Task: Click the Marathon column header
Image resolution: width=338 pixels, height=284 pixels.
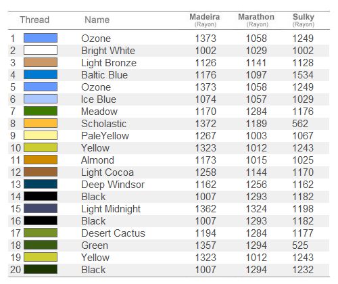Action: (256, 20)
